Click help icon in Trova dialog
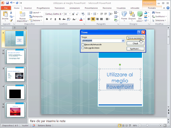The height and width of the screenshot is (128, 171). point(139,32)
